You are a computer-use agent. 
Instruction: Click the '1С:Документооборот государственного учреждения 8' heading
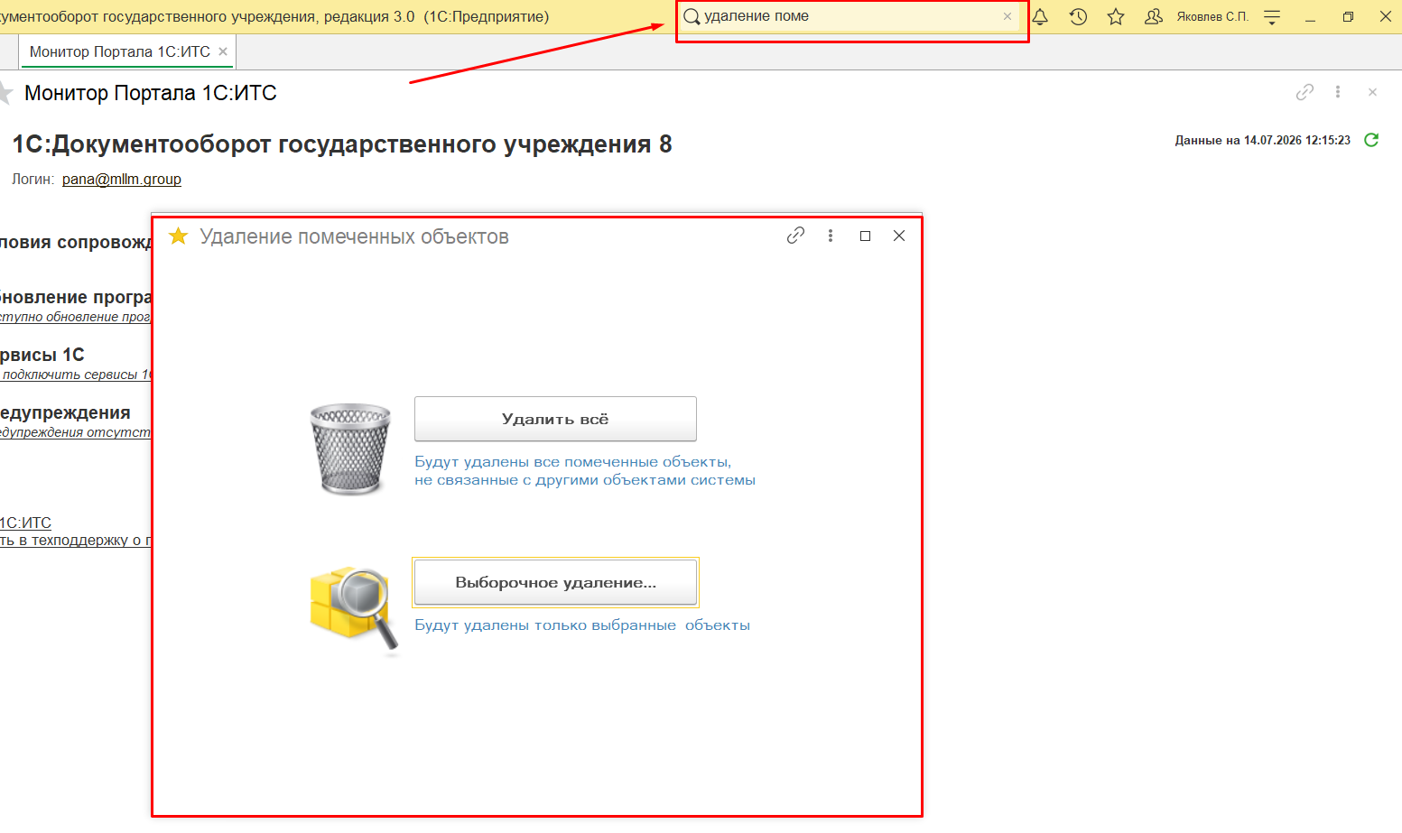(x=342, y=144)
